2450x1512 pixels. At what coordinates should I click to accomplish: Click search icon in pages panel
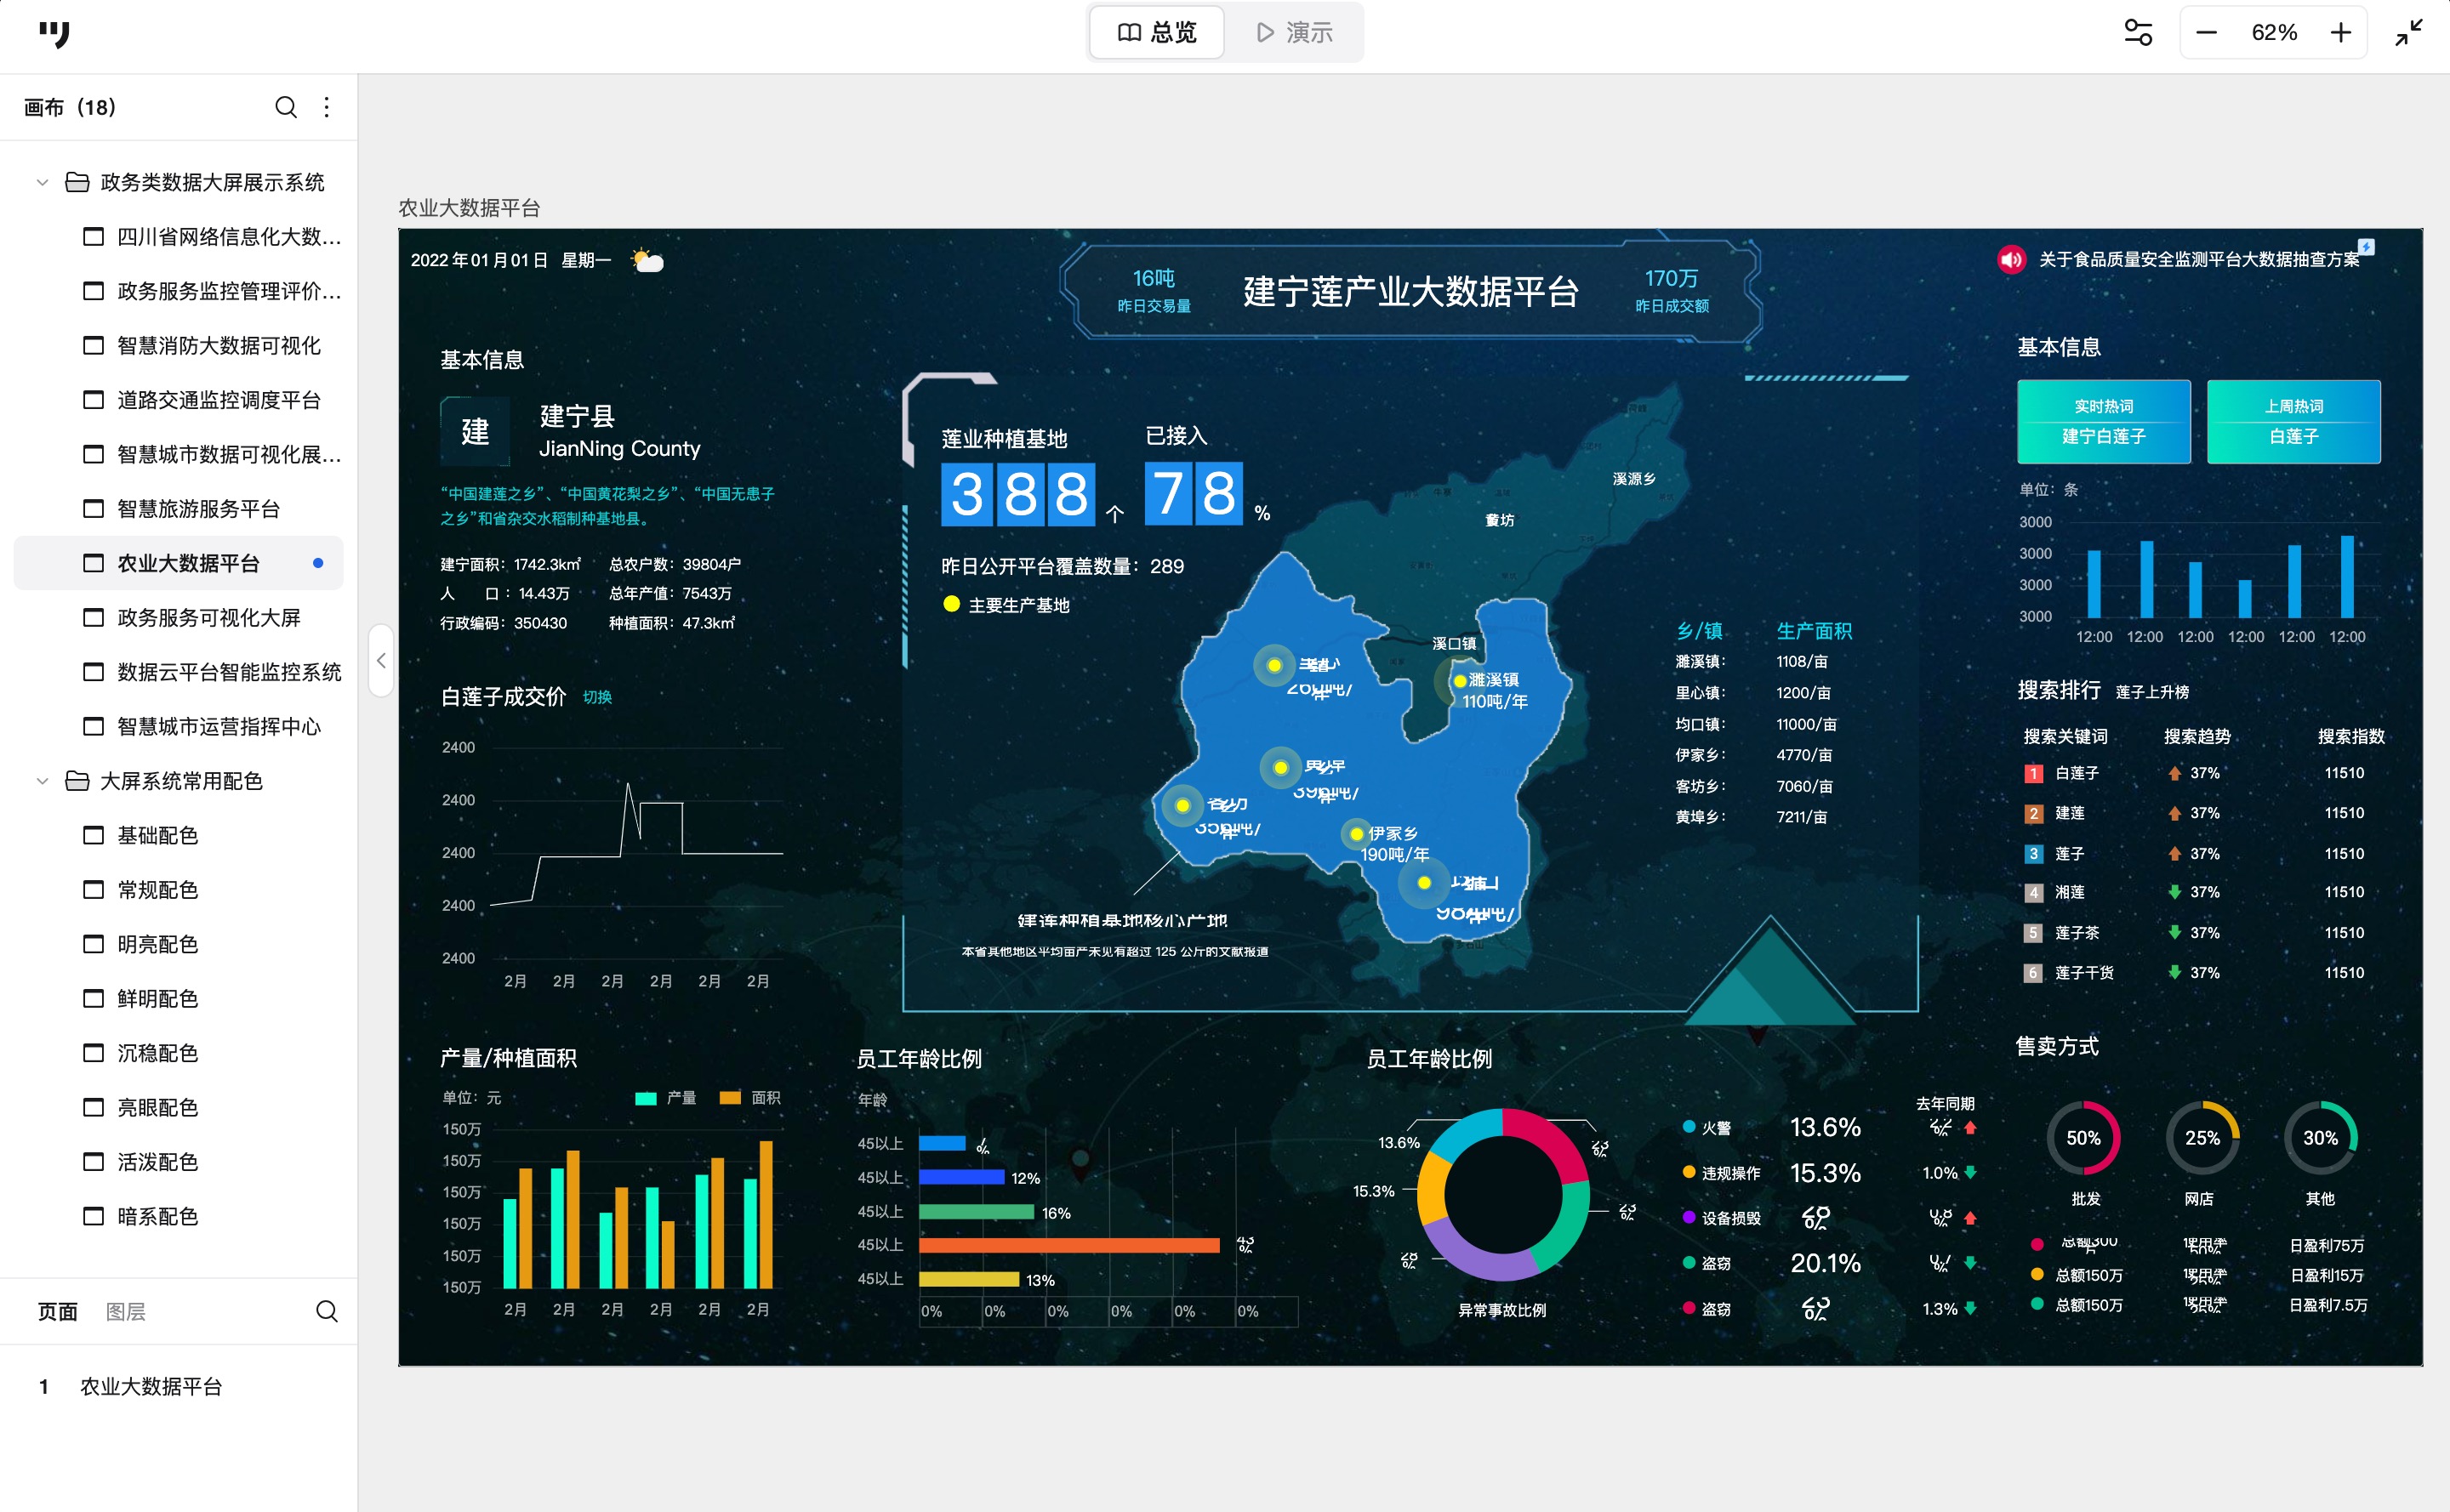pyautogui.click(x=328, y=1311)
